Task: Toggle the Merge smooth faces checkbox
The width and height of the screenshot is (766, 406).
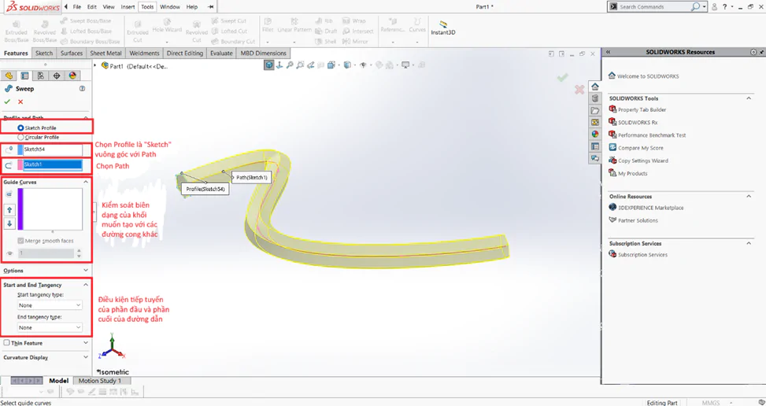Action: [20, 241]
